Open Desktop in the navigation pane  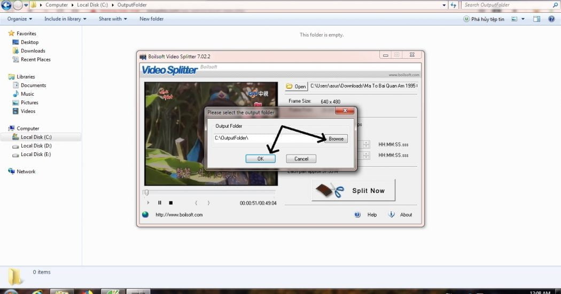point(29,42)
